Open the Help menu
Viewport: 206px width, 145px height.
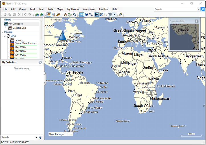114,9
